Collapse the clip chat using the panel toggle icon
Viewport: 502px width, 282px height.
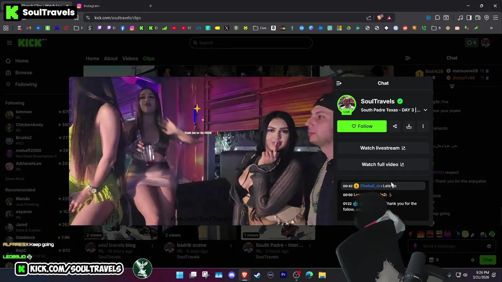[339, 83]
